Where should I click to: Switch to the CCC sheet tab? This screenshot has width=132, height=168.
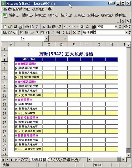(24, 160)
